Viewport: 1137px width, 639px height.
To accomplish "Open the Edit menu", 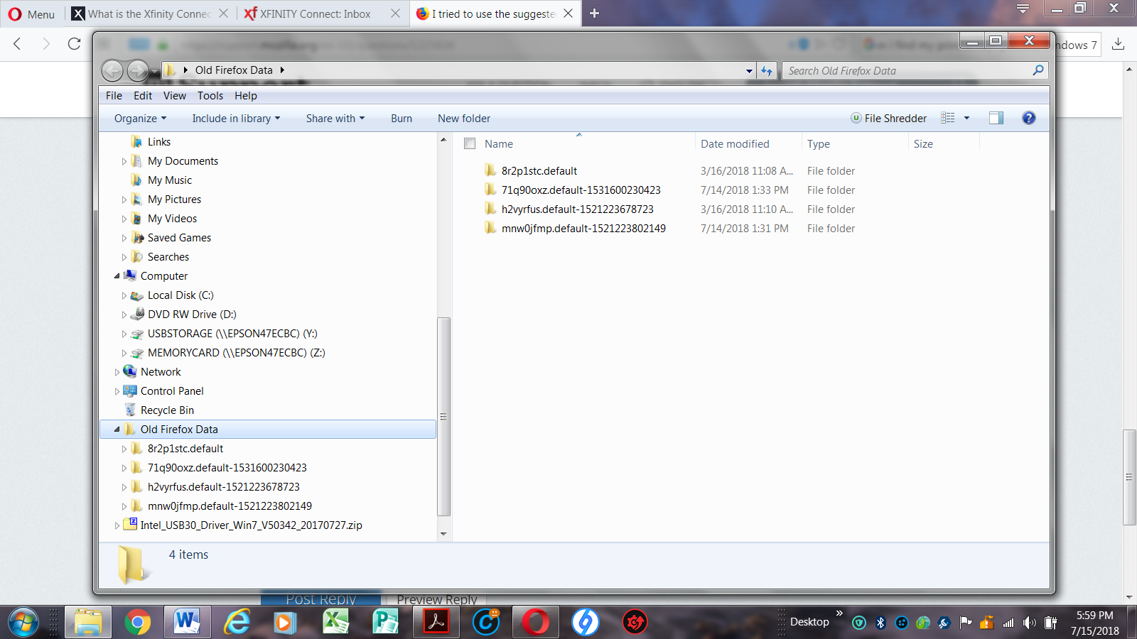I will pos(143,96).
